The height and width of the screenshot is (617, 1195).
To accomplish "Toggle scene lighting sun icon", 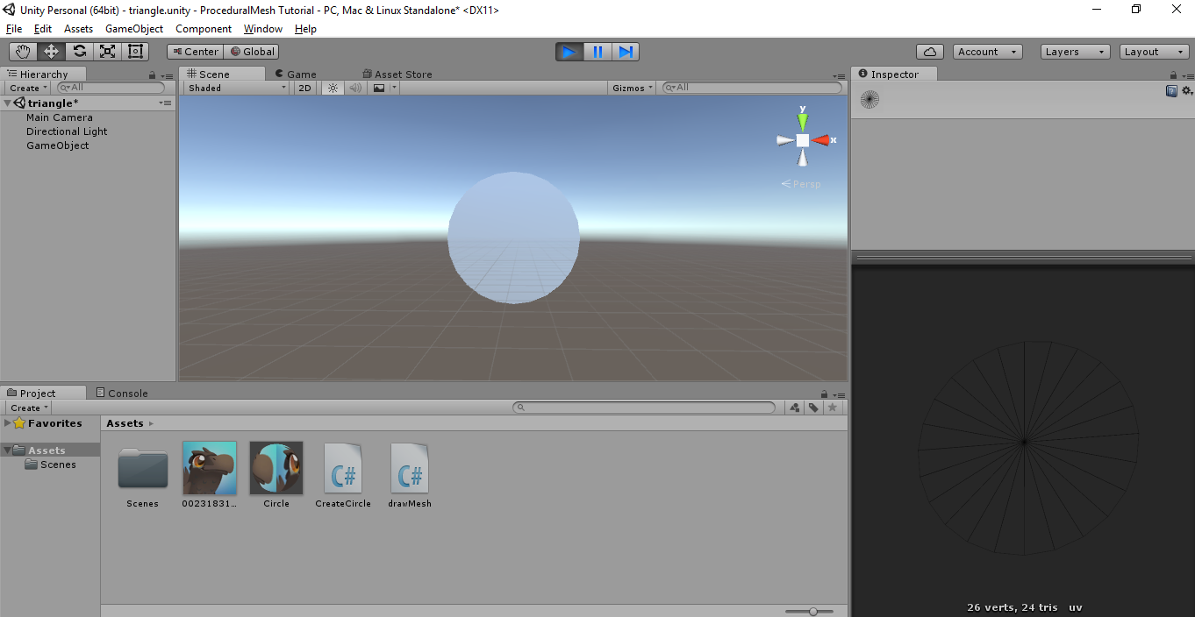I will [x=333, y=88].
